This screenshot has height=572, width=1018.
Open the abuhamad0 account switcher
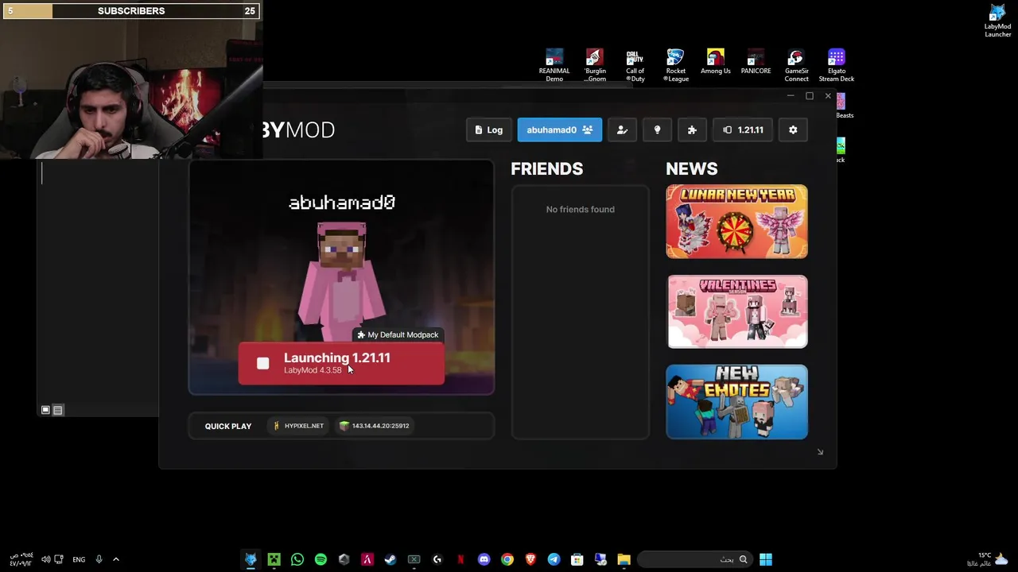point(560,129)
